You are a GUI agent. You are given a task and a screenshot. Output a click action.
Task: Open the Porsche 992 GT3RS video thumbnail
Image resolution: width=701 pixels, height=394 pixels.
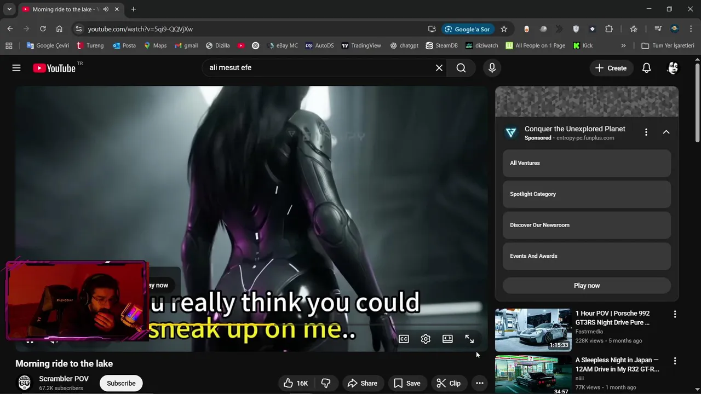pyautogui.click(x=533, y=330)
